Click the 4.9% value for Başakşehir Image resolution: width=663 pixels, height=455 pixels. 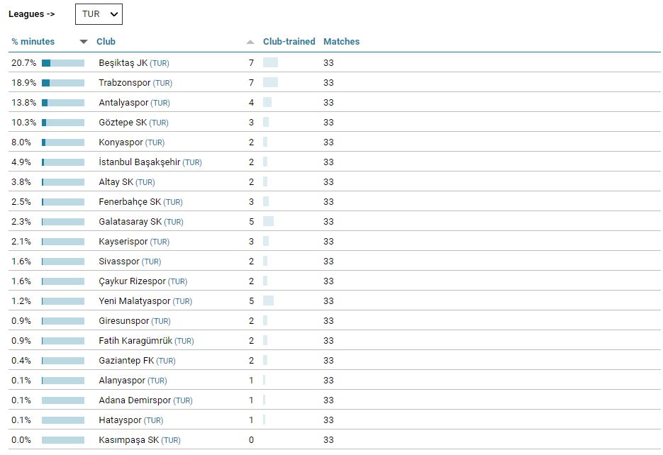21,162
